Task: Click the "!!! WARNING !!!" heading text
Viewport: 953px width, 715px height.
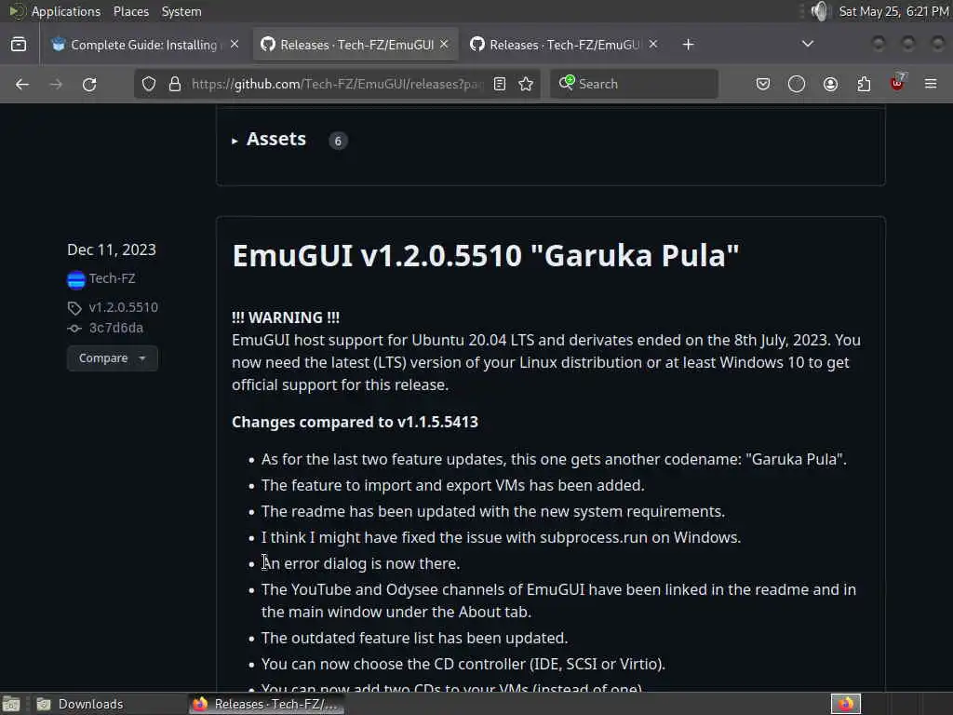Action: point(286,317)
